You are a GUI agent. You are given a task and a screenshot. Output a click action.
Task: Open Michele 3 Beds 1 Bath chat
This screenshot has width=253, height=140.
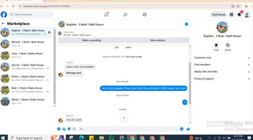pyautogui.click(x=26, y=44)
